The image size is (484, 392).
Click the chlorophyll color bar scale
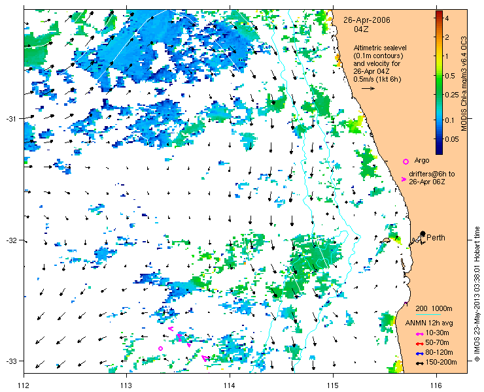click(x=439, y=82)
